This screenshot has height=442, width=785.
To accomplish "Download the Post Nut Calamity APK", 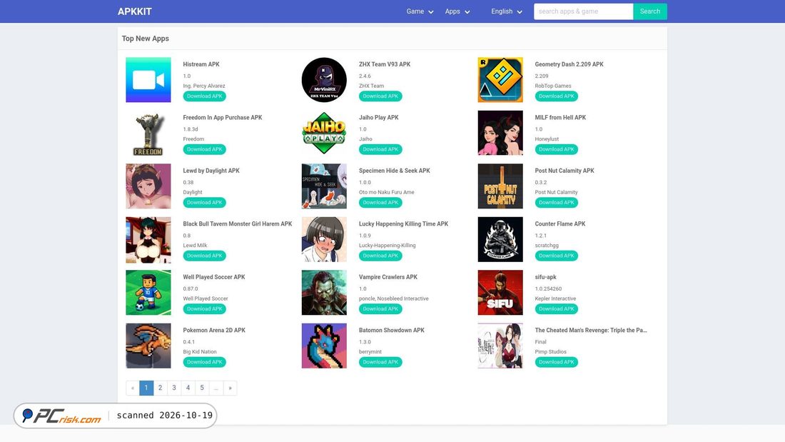I will click(x=556, y=203).
